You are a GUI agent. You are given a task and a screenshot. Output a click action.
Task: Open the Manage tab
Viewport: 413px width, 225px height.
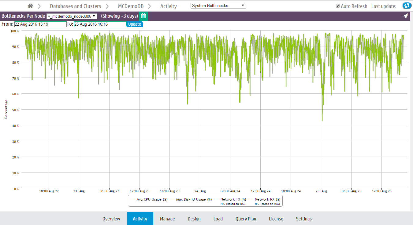pyautogui.click(x=167, y=219)
